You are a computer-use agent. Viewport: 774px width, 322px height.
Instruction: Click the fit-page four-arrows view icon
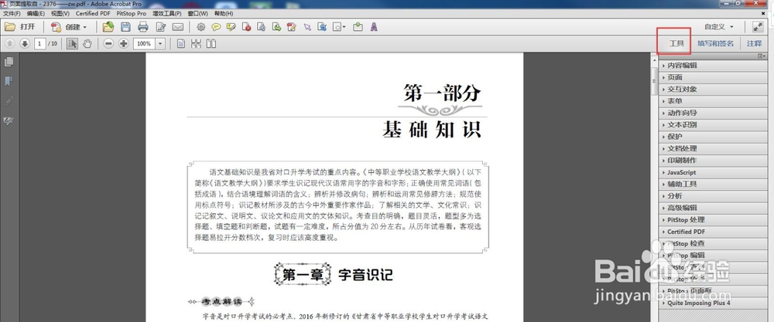[196, 44]
